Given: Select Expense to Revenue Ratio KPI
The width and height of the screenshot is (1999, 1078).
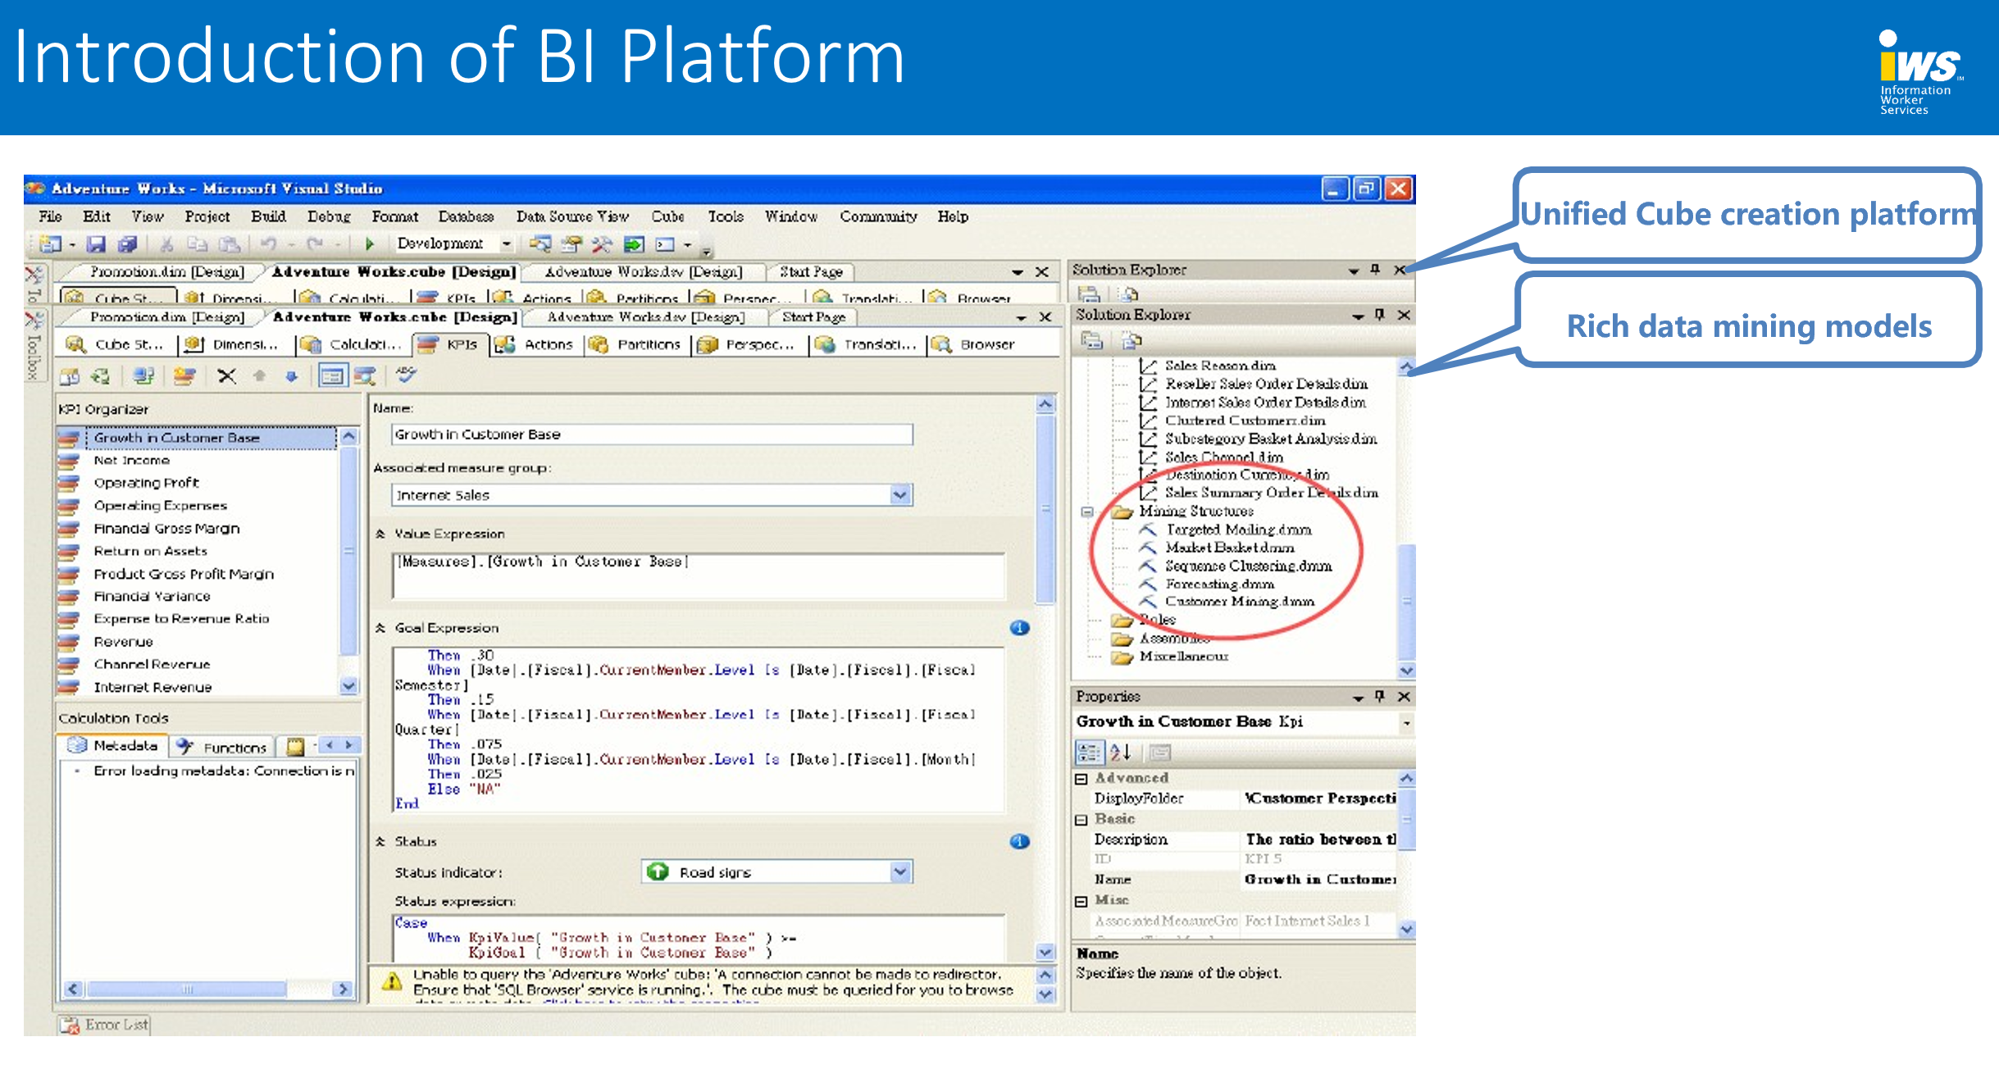Looking at the screenshot, I should click(181, 619).
